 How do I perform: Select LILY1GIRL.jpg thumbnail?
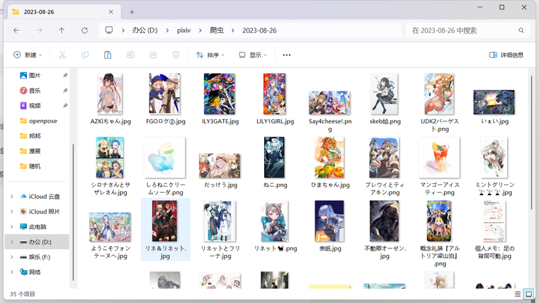(274, 94)
